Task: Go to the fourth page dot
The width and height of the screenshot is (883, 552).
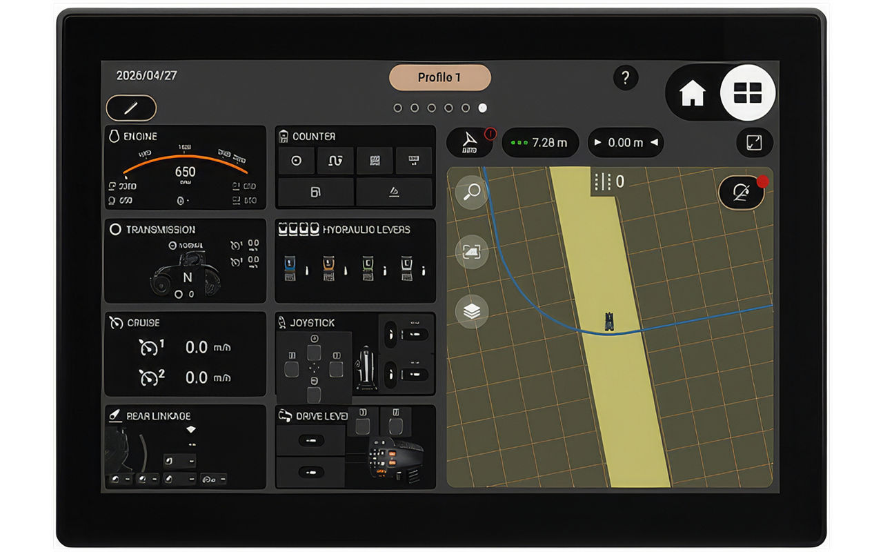Action: click(x=448, y=108)
